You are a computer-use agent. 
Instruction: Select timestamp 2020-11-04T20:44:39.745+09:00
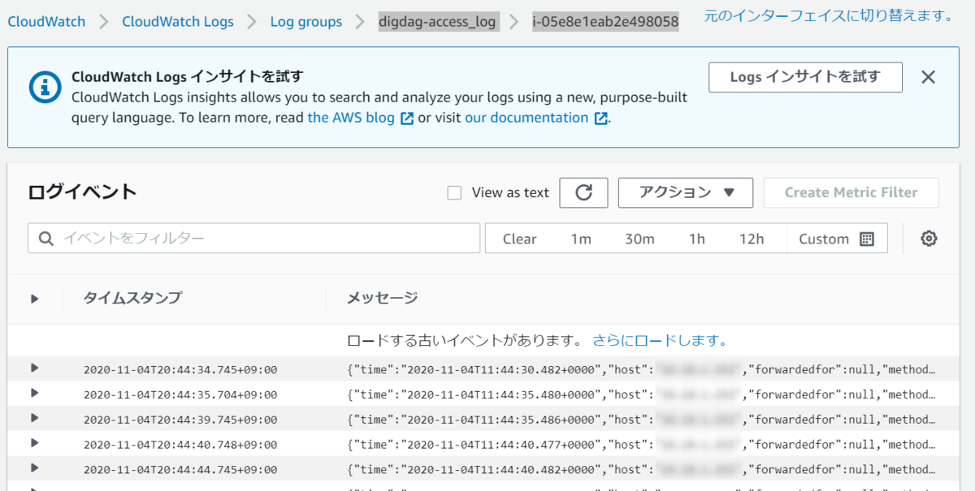pyautogui.click(x=180, y=420)
